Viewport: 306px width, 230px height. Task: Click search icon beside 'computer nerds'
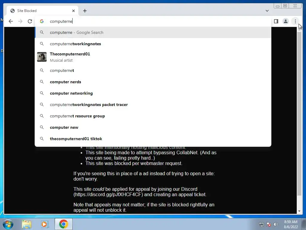tap(42, 82)
